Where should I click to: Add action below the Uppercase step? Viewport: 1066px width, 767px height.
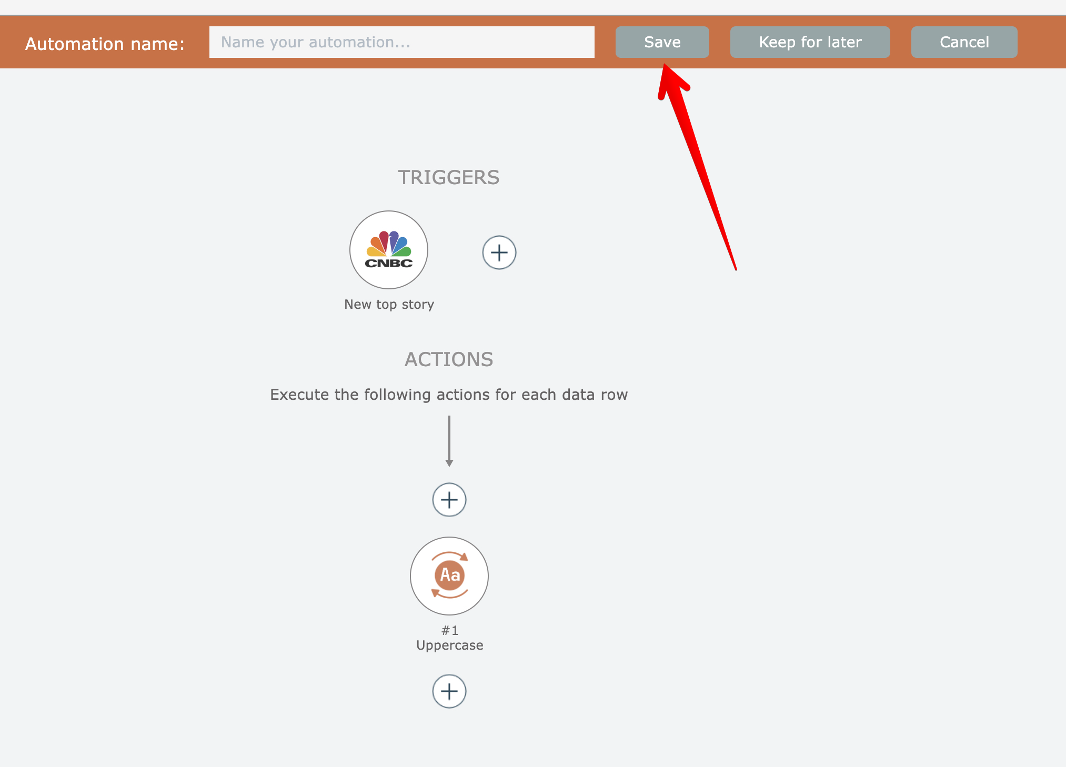(x=449, y=691)
